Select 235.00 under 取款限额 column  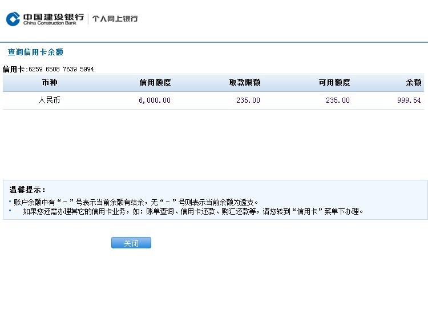click(248, 100)
